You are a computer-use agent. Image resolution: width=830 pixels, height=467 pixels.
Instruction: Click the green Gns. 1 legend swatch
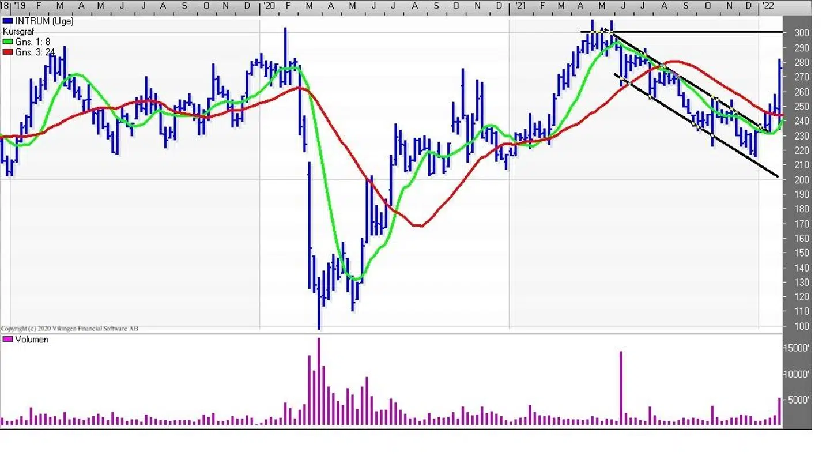click(7, 42)
